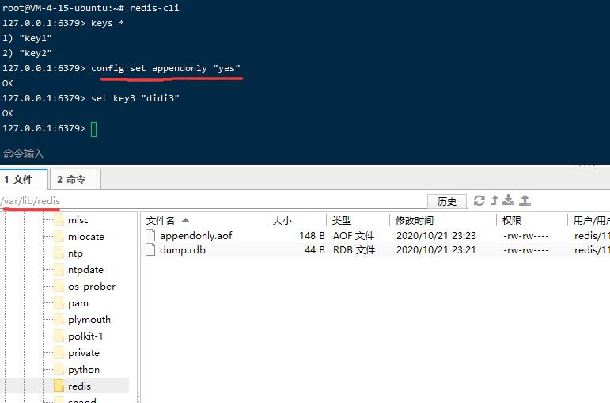The width and height of the screenshot is (610, 403).
Task: Select the python folder in tree
Action: (x=84, y=370)
